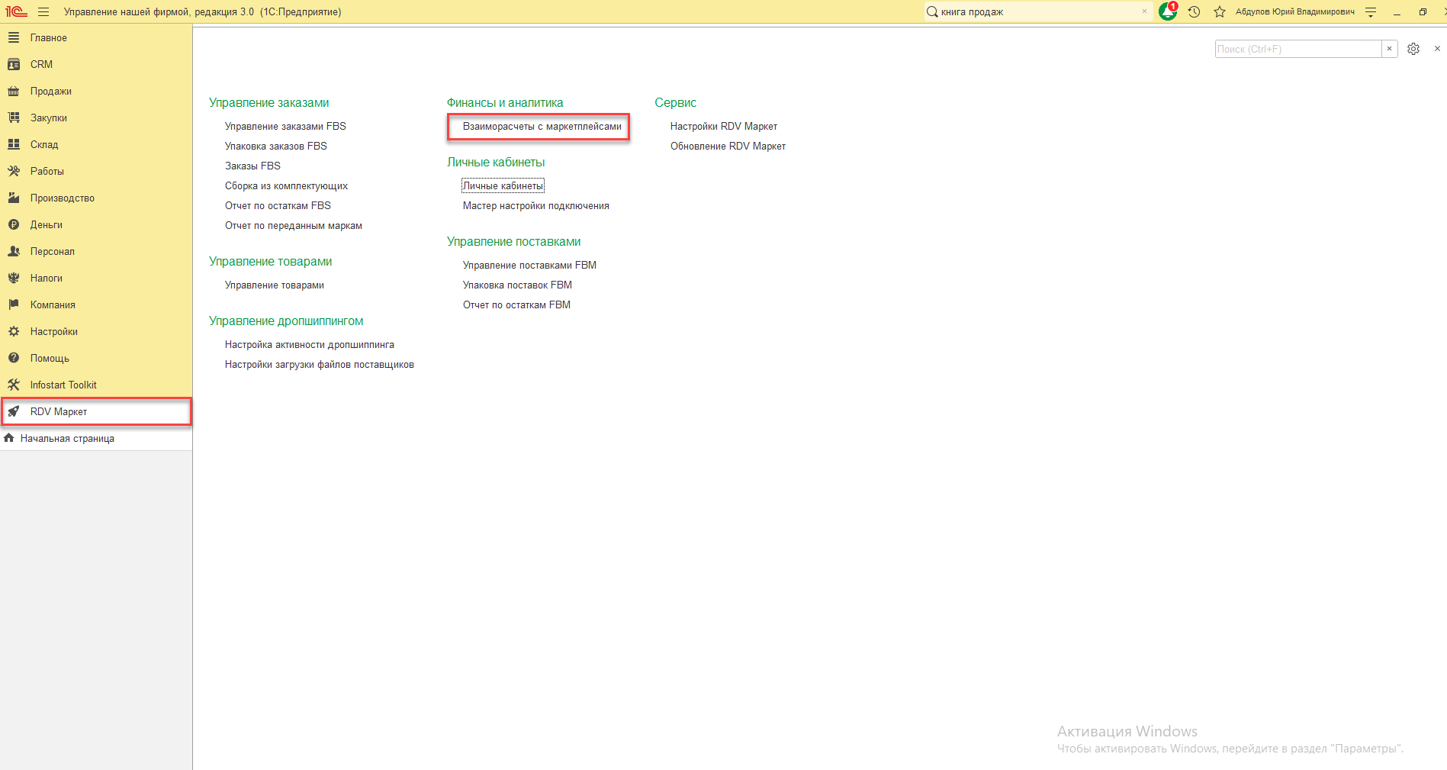Select Infostart Toolkit menu label

tap(63, 385)
